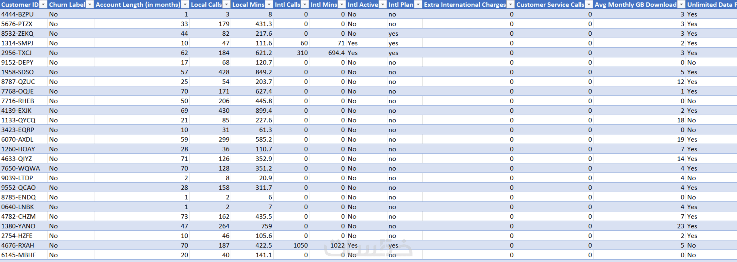Select cell with customer ID 4782-CHZM
Screen dimensions: 737x262
tap(24, 216)
